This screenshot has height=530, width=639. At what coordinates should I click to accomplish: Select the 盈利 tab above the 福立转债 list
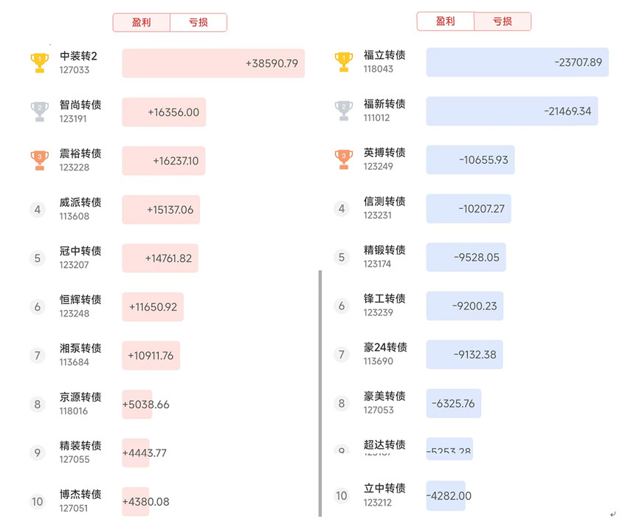(446, 22)
